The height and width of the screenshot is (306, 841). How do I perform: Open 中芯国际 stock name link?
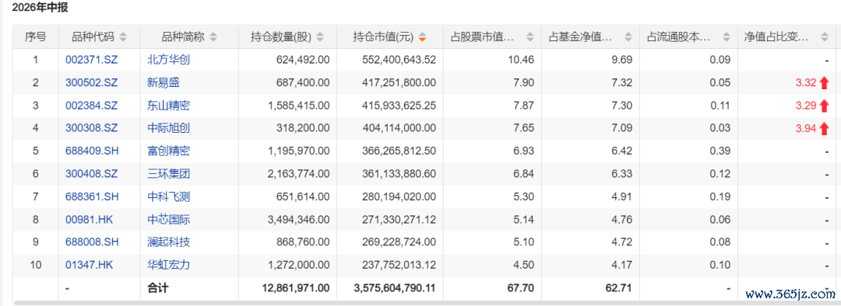tap(169, 220)
